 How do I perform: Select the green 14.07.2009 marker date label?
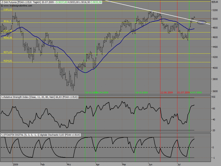[x=196, y=92]
